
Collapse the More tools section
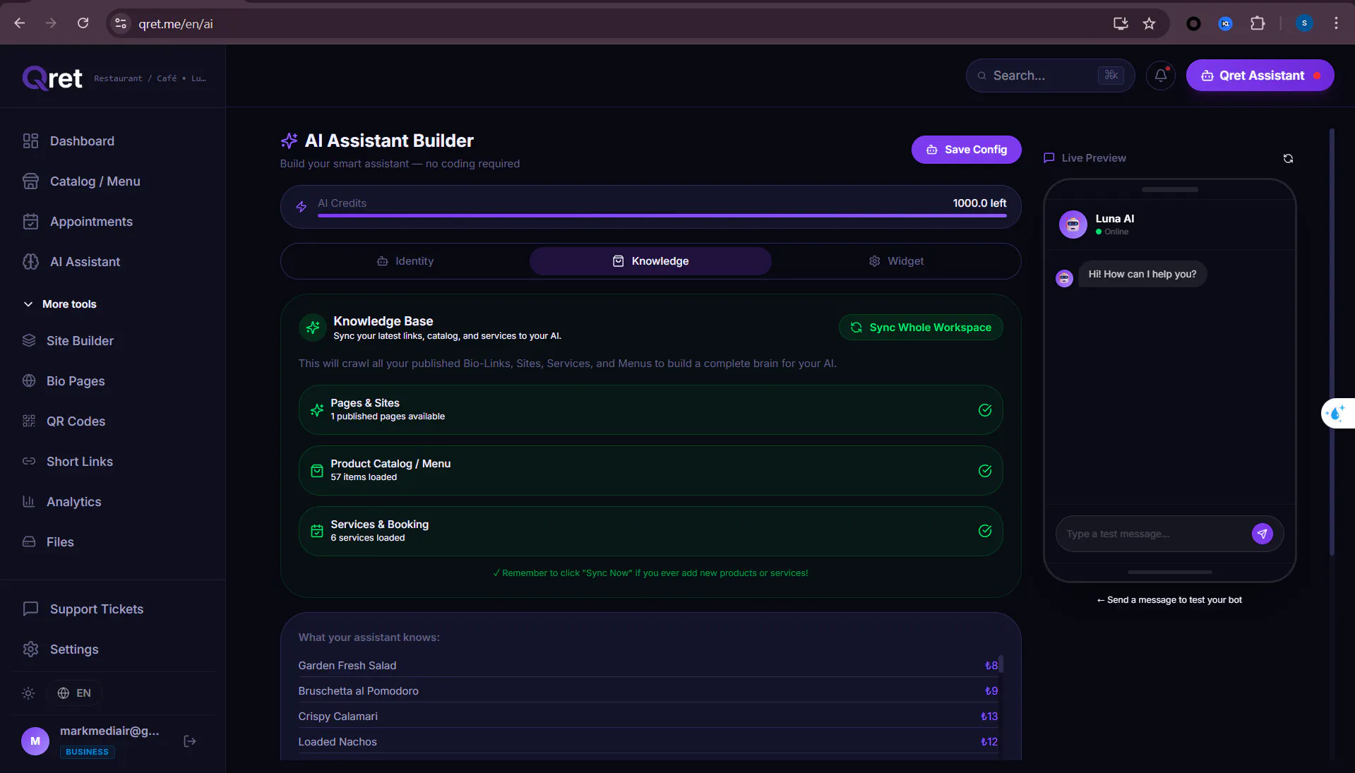(61, 304)
